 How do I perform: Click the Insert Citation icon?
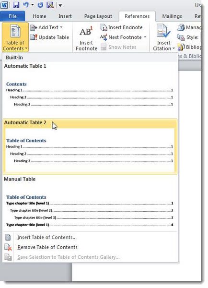163,31
